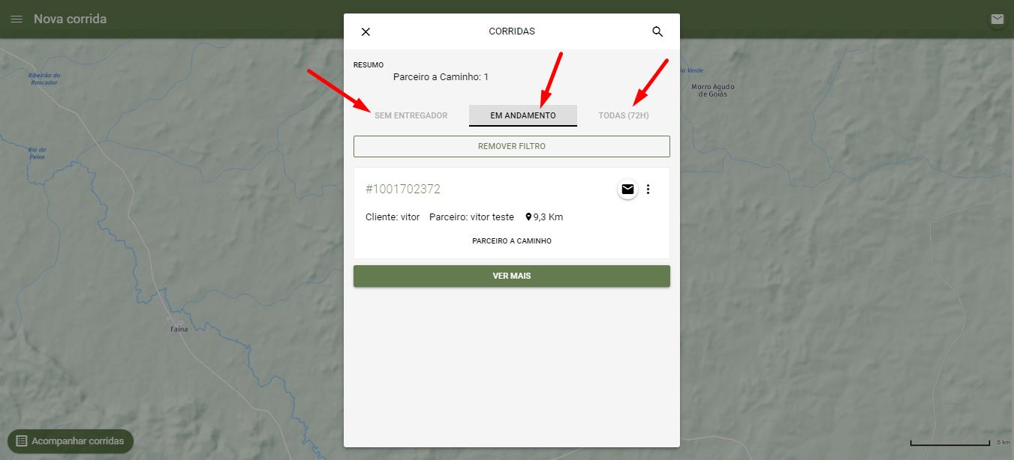This screenshot has height=460, width=1014.
Task: Click the Corridas dialog title
Action: (x=512, y=31)
